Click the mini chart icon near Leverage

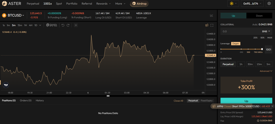pos(211,15)
